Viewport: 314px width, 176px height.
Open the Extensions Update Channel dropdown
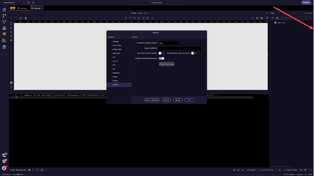(169, 43)
